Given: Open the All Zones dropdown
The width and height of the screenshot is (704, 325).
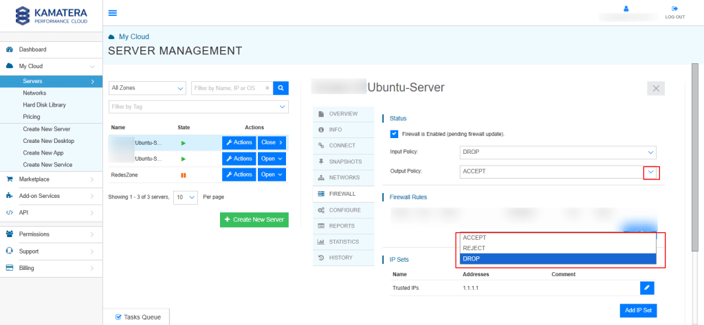Looking at the screenshot, I should pos(147,88).
